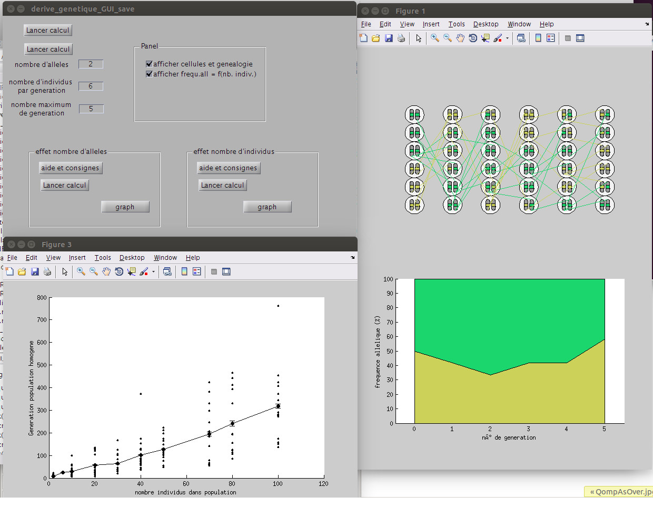This screenshot has width=653, height=506.
Task: Select Brush data tool in Figure 1
Action: (x=498, y=38)
